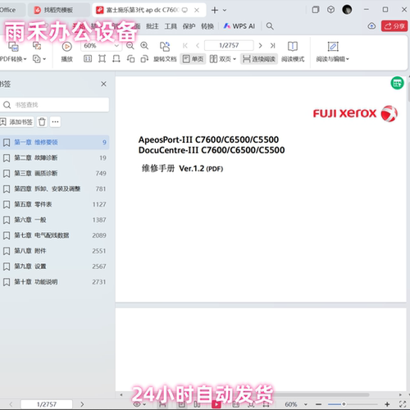Open bookmark 第一章 维修要领
This screenshot has width=410, height=410.
55,142
